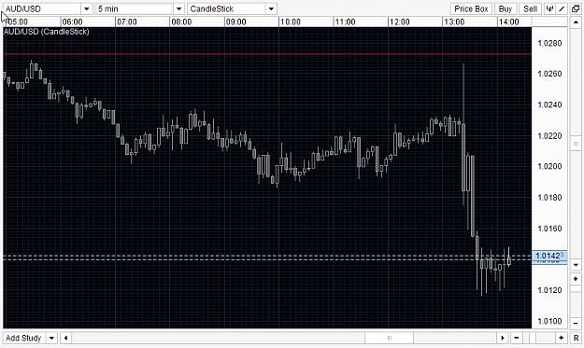Click the Buy button
Image resolution: width=584 pixels, height=348 pixels.
click(x=506, y=8)
